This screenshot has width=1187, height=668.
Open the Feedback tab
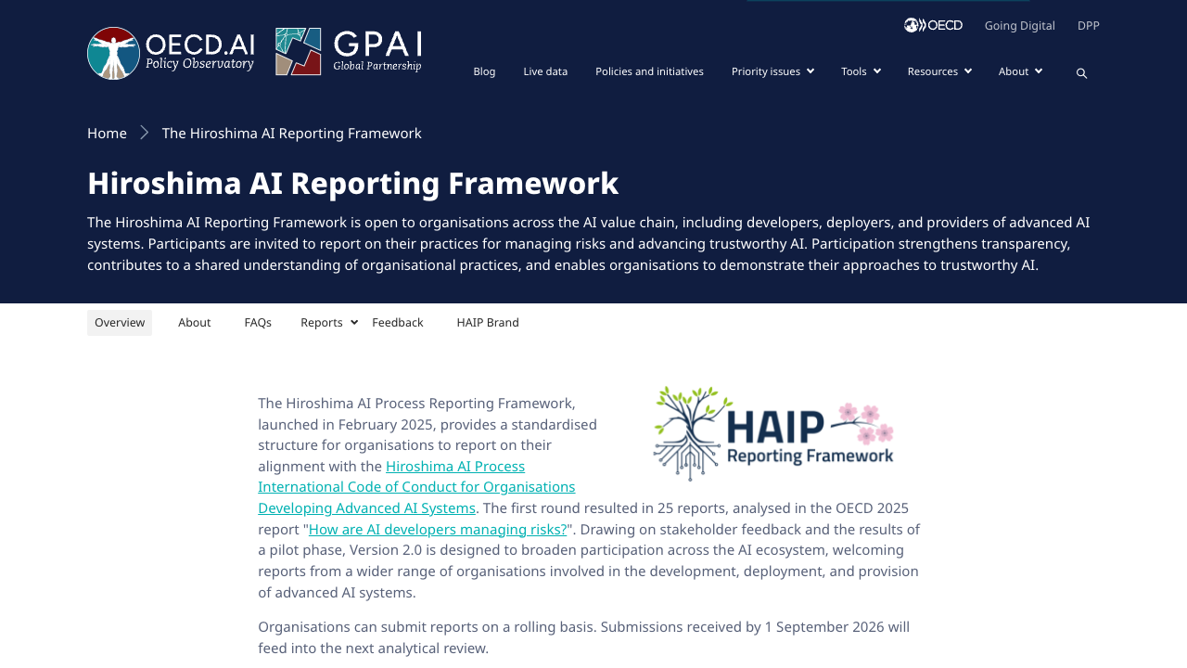pos(398,323)
